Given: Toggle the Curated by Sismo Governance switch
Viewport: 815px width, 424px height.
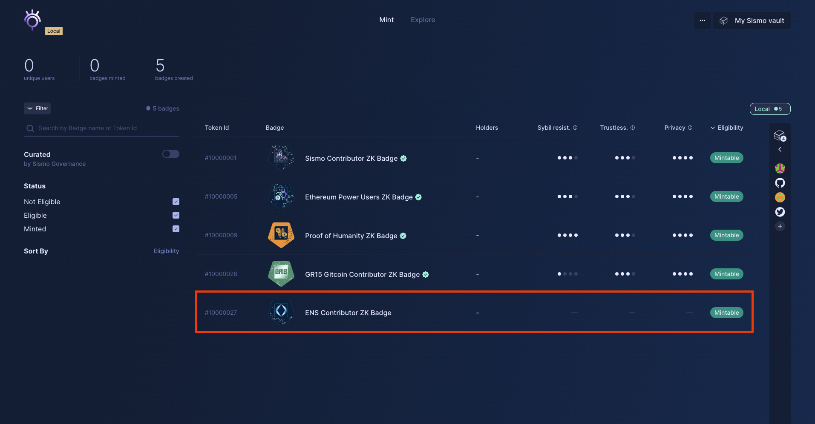Looking at the screenshot, I should coord(171,154).
